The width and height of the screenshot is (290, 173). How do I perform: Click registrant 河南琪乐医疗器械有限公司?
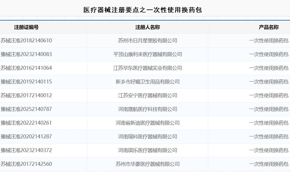147,150
